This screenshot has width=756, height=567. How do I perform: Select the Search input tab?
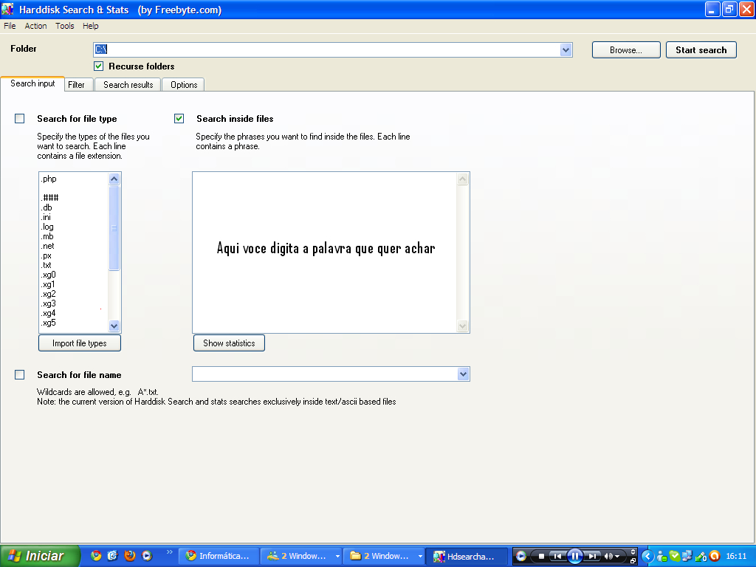point(32,84)
